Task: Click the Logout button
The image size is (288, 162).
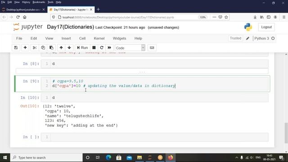Action: 266,27
